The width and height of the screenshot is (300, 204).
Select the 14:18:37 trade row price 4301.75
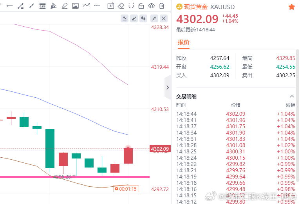click(x=236, y=127)
